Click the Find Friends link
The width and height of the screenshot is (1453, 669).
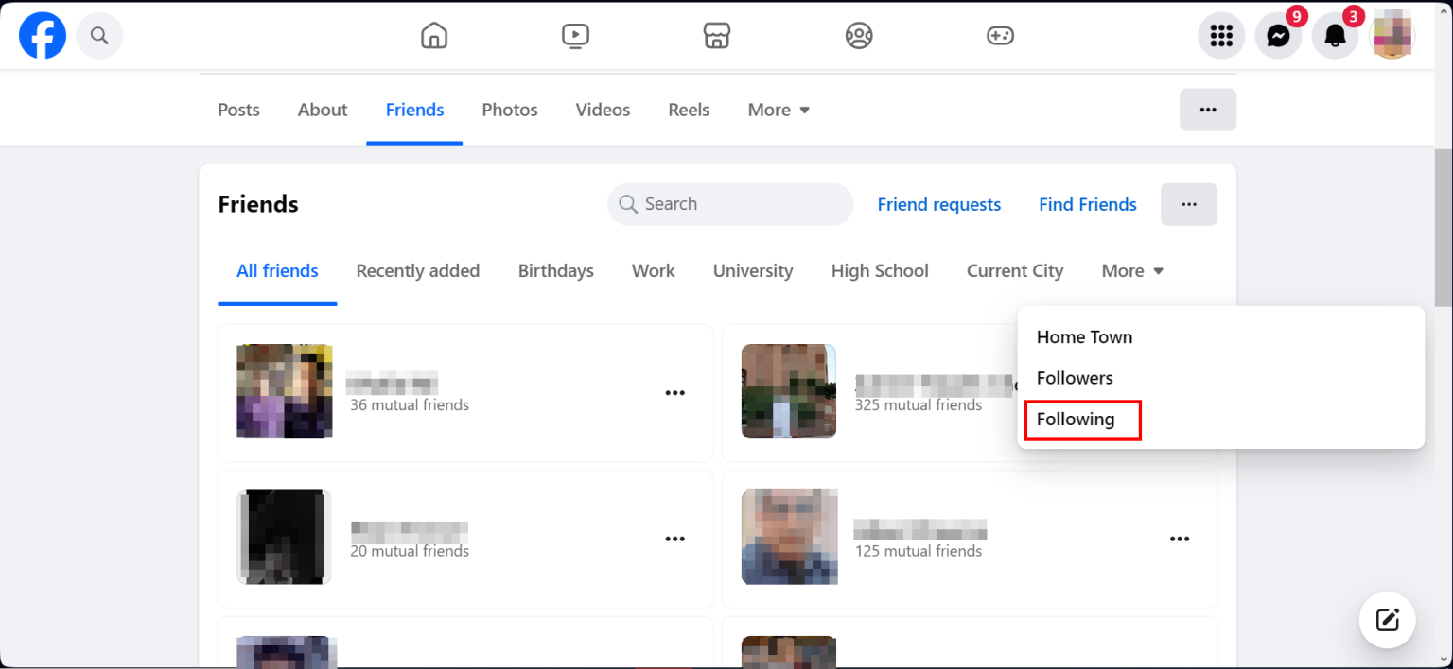tap(1088, 204)
